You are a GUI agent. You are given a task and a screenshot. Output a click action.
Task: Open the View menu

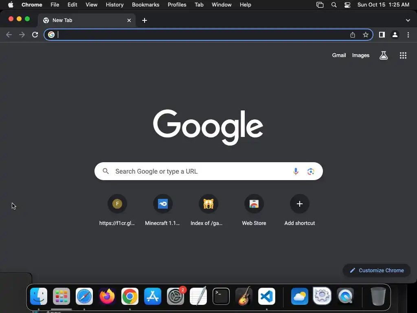92,5
